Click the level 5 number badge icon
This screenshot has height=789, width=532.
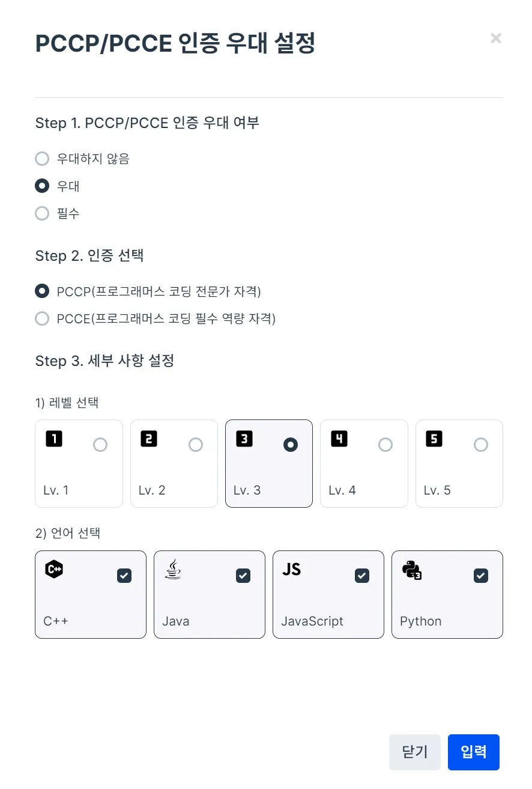[x=434, y=439]
